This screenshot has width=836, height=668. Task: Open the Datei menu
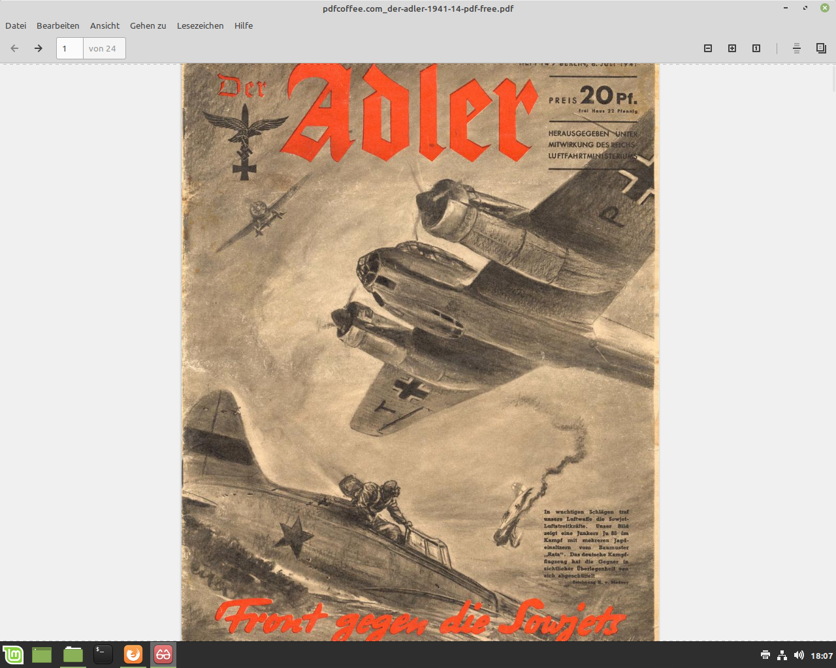(x=16, y=25)
